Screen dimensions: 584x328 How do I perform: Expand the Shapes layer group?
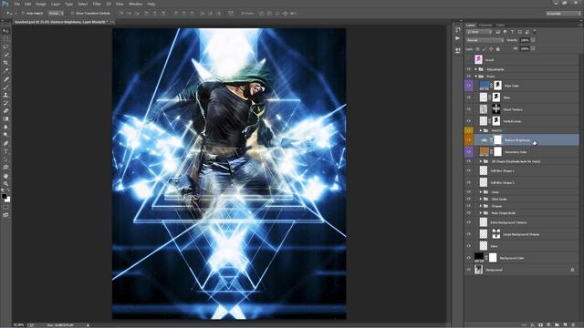click(481, 206)
